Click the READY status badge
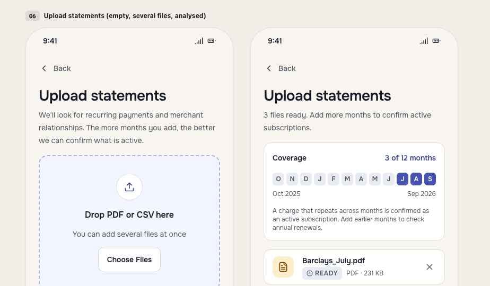The width and height of the screenshot is (490, 286). pos(322,273)
